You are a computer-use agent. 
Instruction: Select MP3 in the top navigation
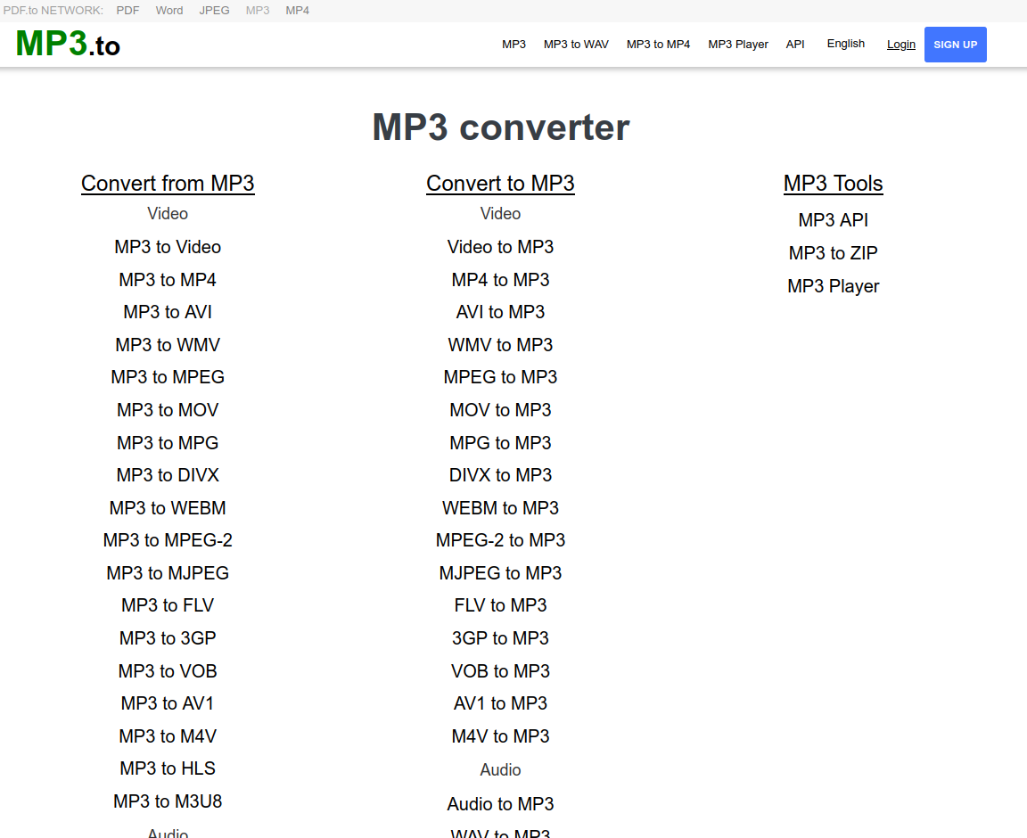point(513,44)
